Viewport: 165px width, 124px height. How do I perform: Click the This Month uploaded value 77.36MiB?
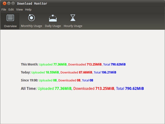tap(60, 64)
